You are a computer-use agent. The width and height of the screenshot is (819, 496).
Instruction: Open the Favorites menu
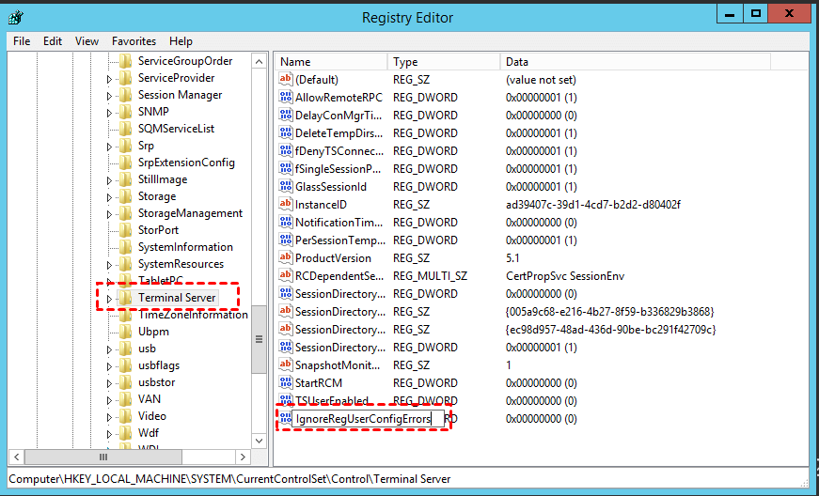click(134, 41)
